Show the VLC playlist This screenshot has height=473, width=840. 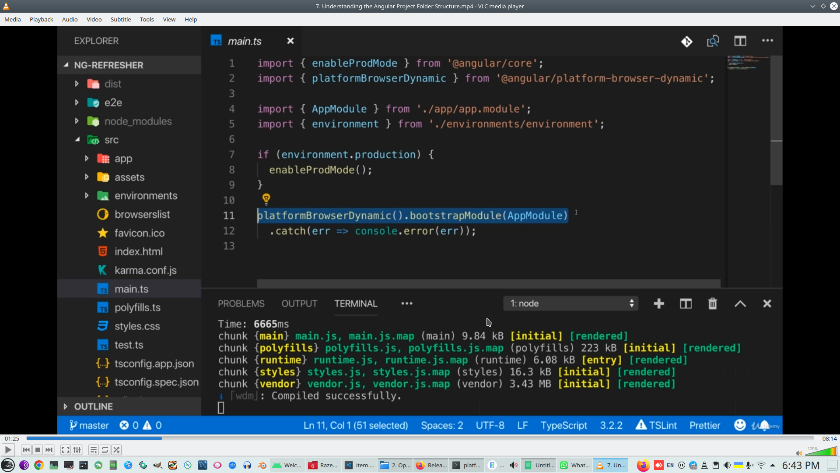93,450
